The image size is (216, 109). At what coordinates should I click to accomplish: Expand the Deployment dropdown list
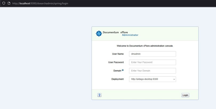[152, 79]
